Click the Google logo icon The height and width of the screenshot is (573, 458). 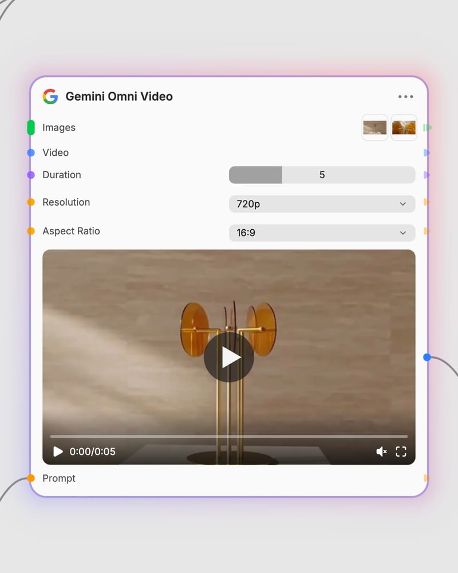coord(50,96)
